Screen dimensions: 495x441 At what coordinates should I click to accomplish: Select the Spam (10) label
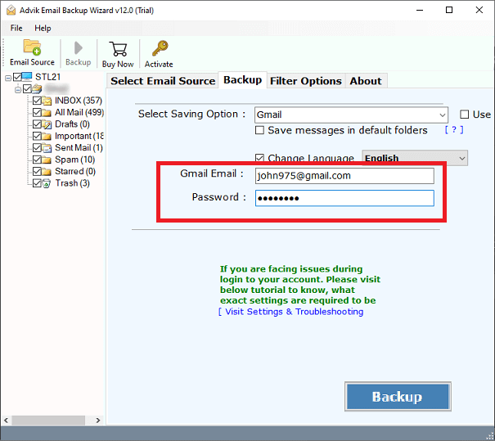(x=74, y=160)
